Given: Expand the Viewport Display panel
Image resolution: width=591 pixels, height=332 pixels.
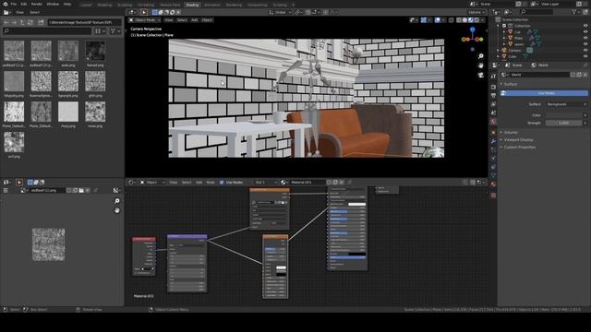Looking at the screenshot, I should coord(518,139).
